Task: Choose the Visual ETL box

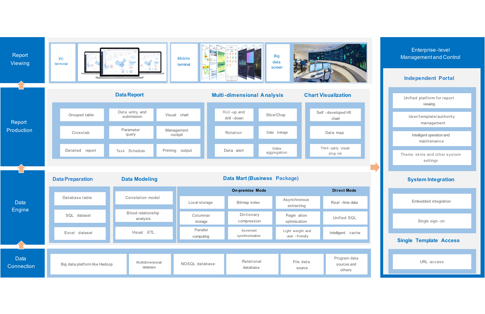Action: [x=143, y=233]
